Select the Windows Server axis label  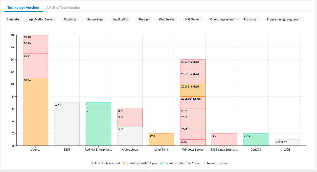pyautogui.click(x=193, y=150)
